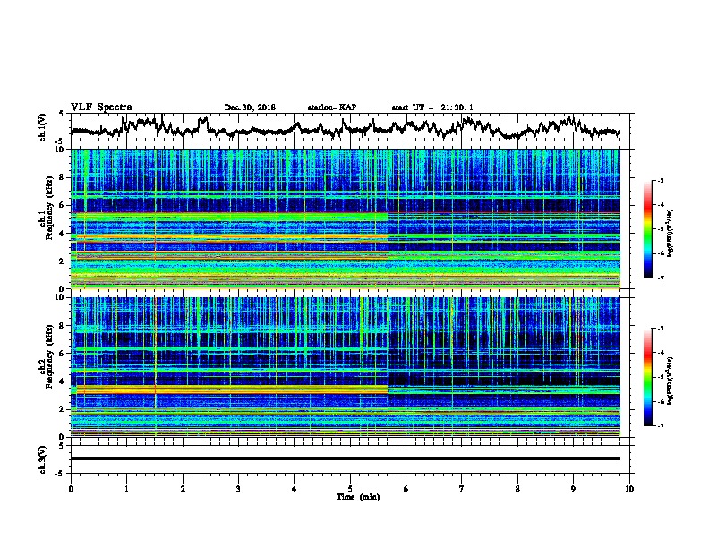The height and width of the screenshot is (548, 709).
Task: Click the ch.2 frequency axis "6" tick label
Action: 63,354
